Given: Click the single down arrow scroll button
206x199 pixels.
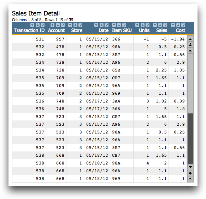Looking at the screenshot, I should pos(190,167).
